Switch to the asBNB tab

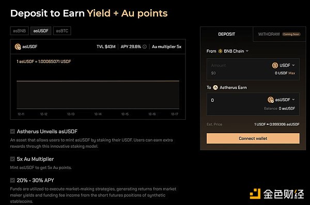[20, 31]
